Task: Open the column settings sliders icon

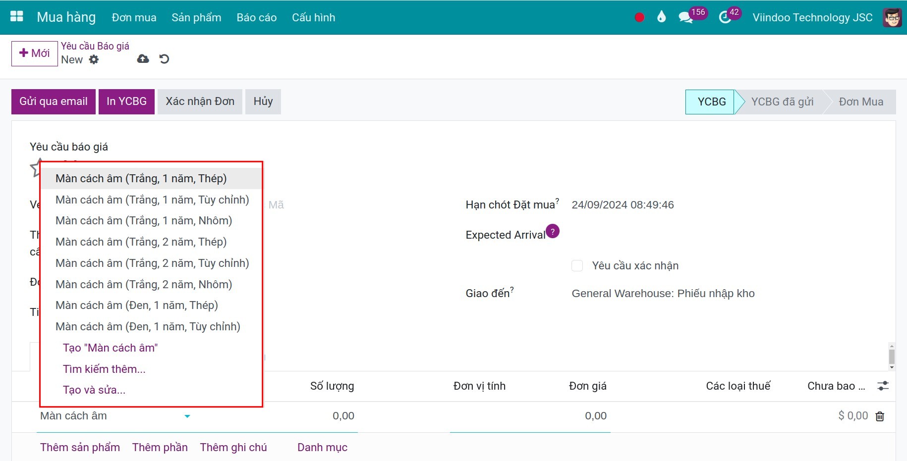Action: pyautogui.click(x=883, y=386)
